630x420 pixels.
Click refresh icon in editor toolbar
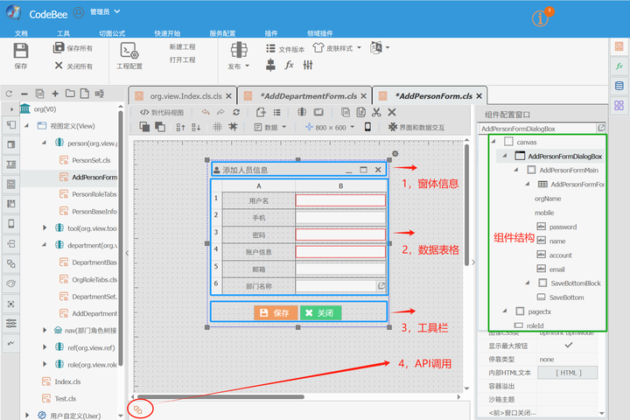pos(236,112)
